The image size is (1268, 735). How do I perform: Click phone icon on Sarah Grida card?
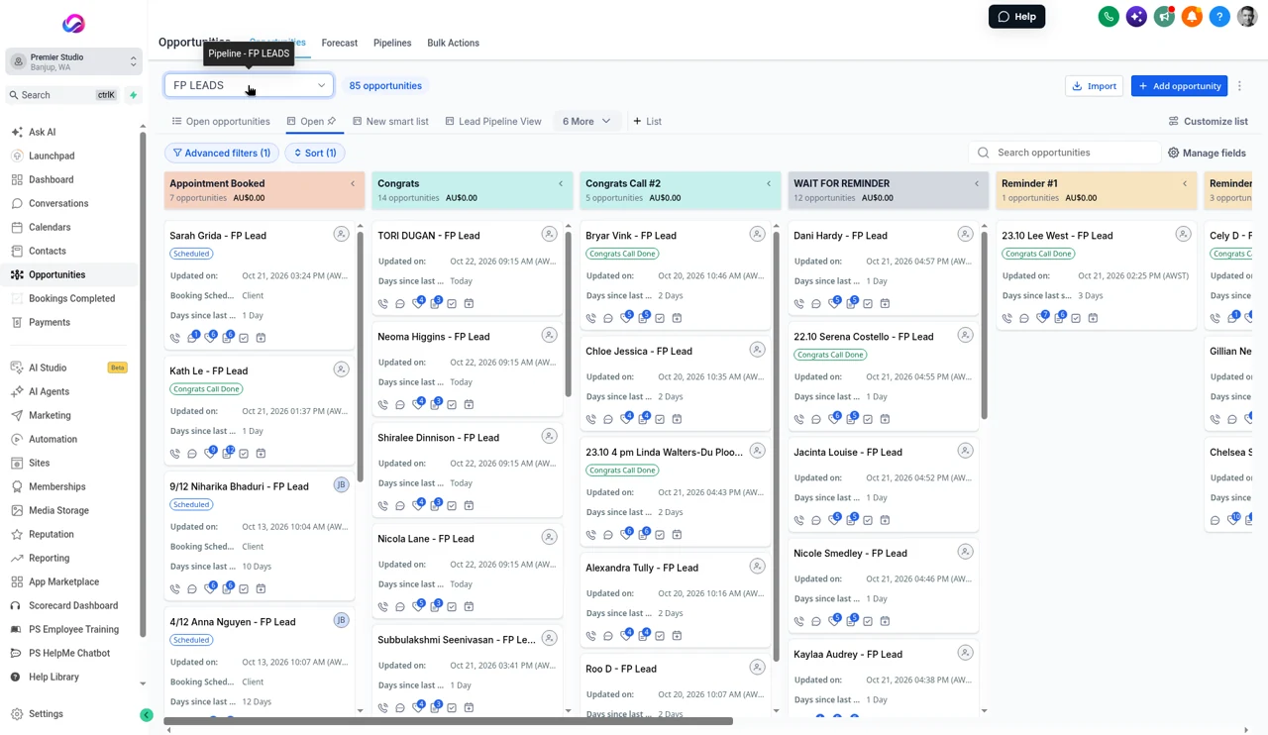coord(175,338)
